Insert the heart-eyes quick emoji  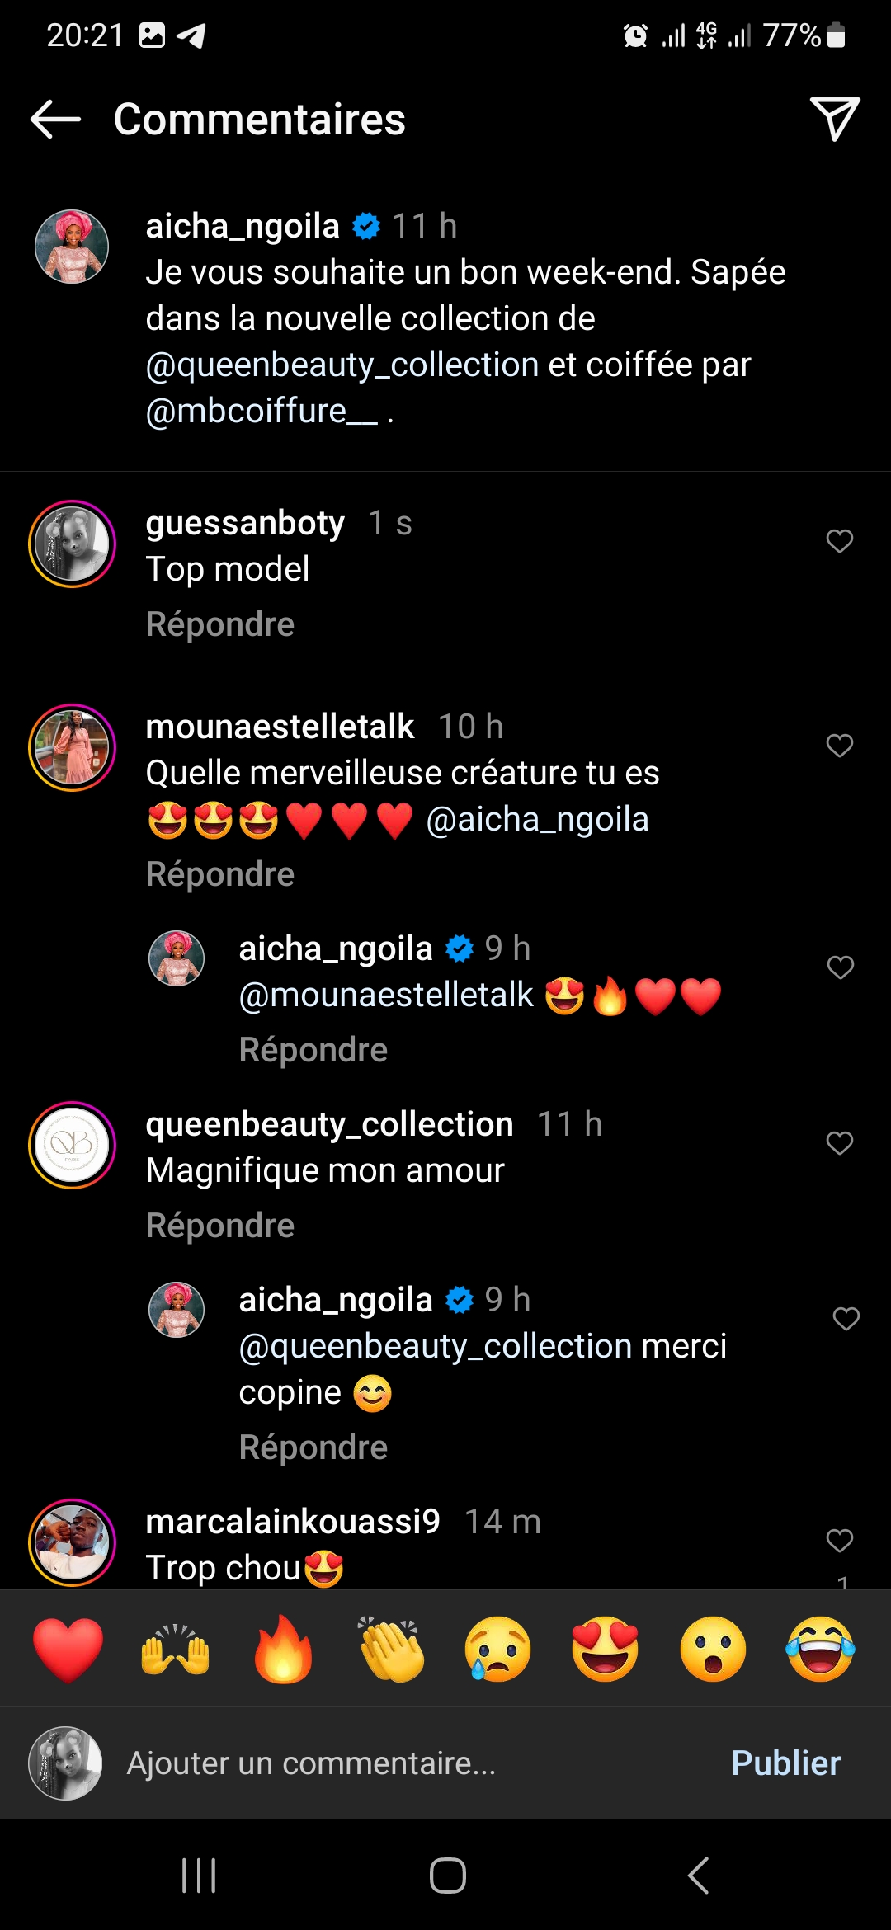[606, 1650]
